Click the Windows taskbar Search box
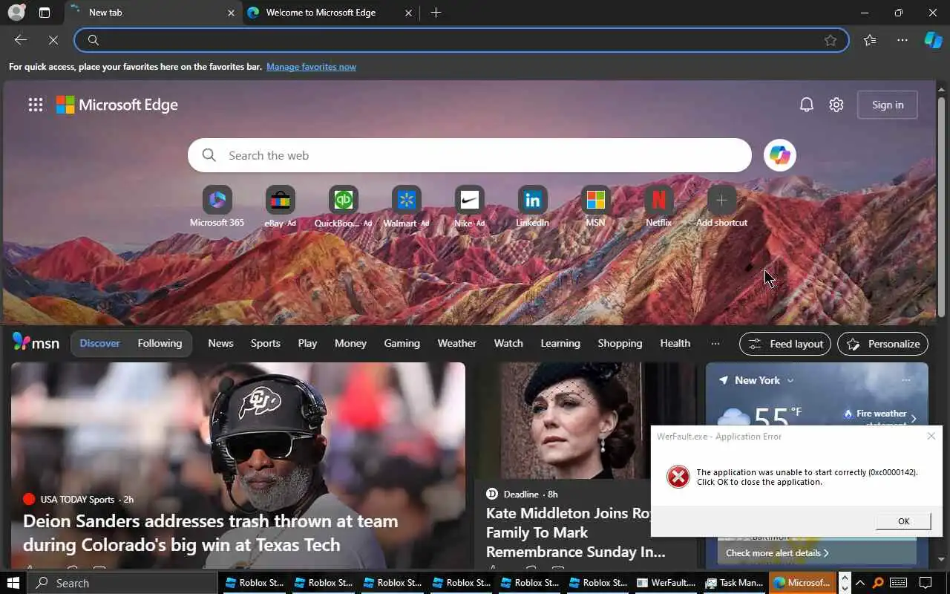Image resolution: width=950 pixels, height=594 pixels. (x=122, y=583)
